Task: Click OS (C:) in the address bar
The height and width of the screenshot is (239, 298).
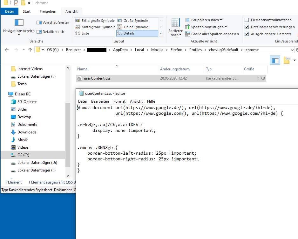Action: 53,50
